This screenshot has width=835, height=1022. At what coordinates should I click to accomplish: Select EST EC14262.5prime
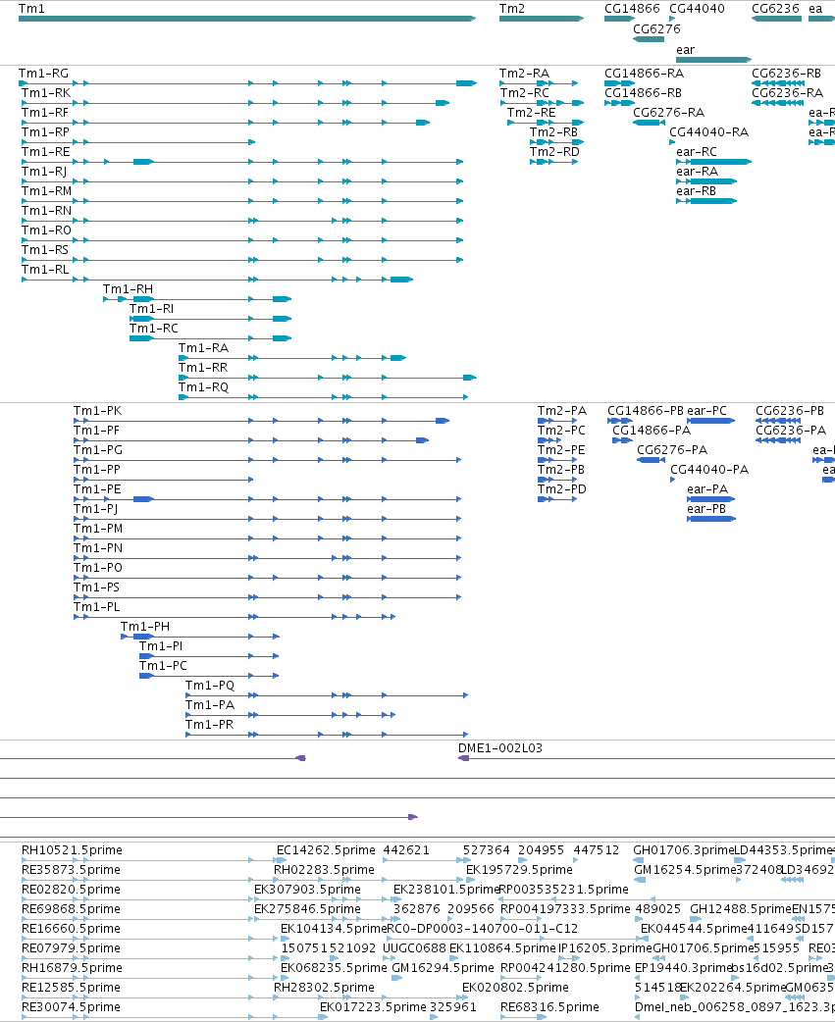point(282,860)
